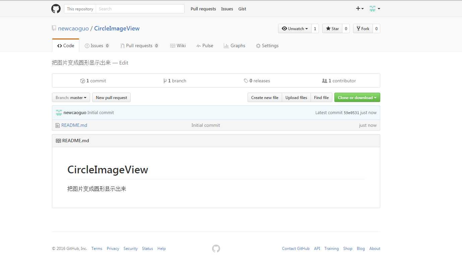462x269 pixels.
Task: View the 1 branch link
Action: click(175, 81)
